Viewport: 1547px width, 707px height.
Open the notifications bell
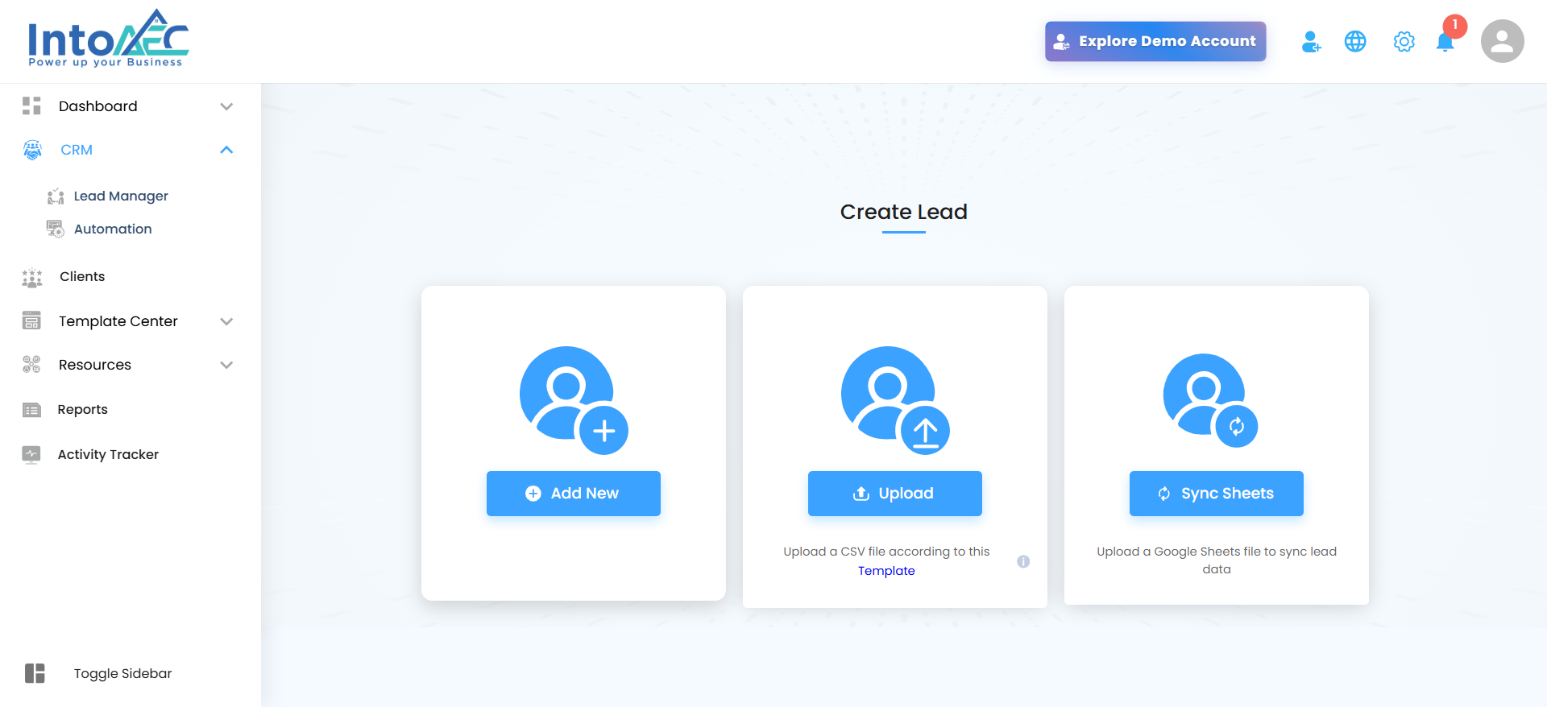click(1445, 42)
